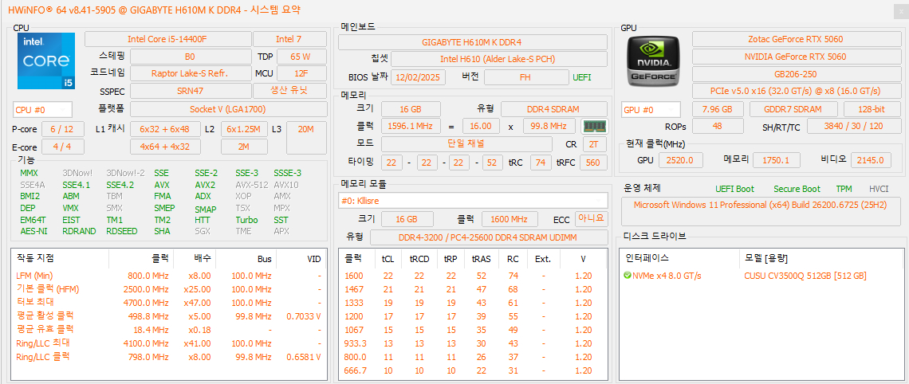Viewport: 909px width, 384px height.
Task: Click the '작동 지점' column header
Action: coord(35,258)
